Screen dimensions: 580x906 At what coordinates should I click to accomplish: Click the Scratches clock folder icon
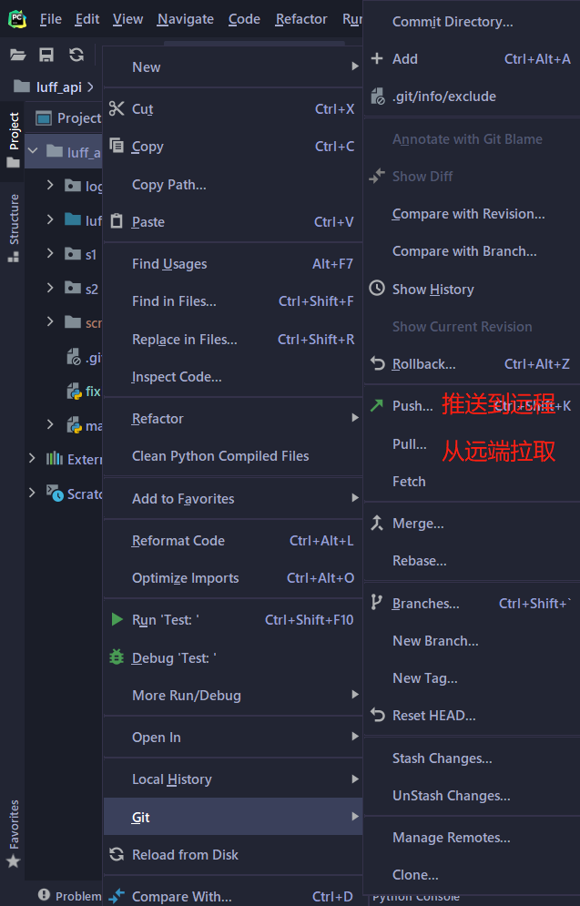click(x=55, y=493)
